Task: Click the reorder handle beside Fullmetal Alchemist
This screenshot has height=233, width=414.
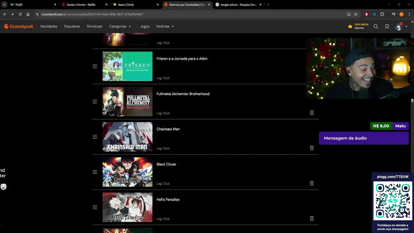Action: 95,102
